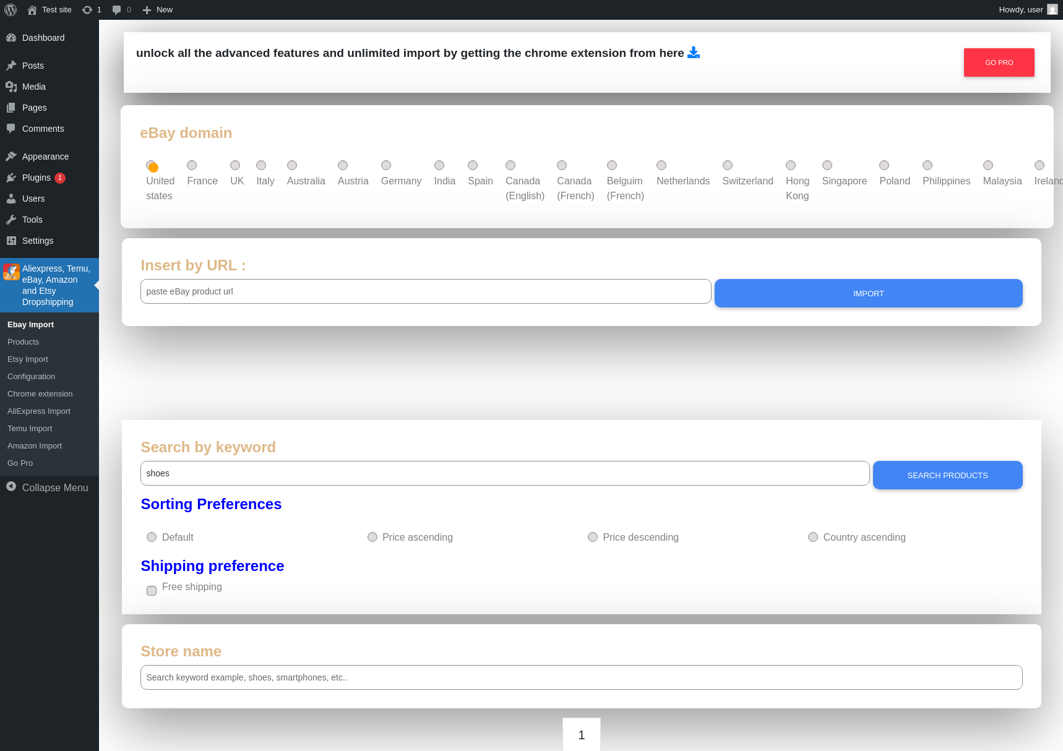Click the Dashboard gauge icon
This screenshot has width=1063, height=751.
(11, 38)
